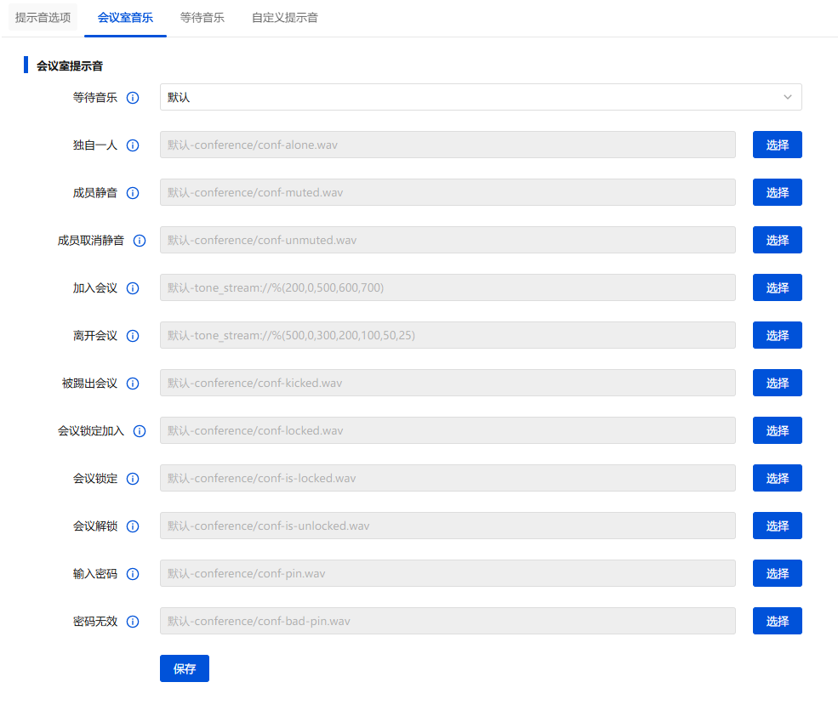Click info icon next to 成员取消静音
Screen dimensions: 838x705
point(140,241)
